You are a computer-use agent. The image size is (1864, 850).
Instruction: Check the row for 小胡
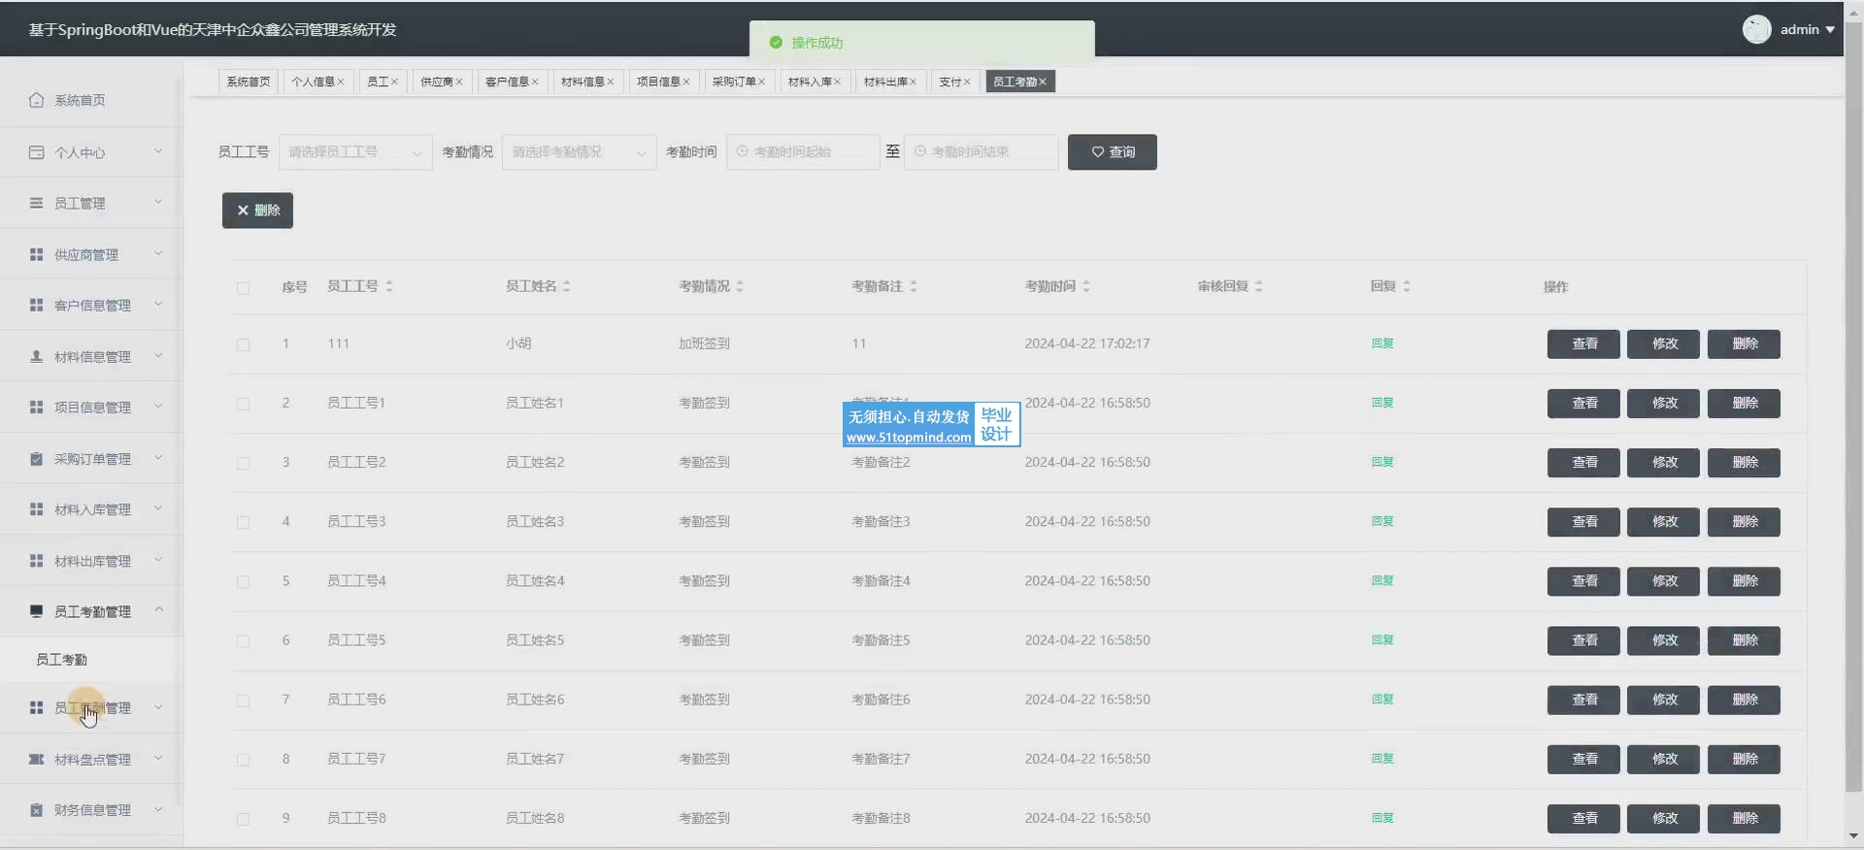[x=243, y=344]
